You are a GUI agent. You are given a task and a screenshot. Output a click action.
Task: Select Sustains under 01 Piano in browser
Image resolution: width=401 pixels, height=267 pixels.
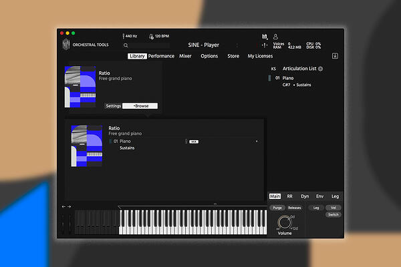(127, 148)
